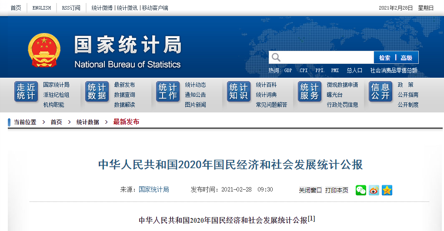Open 高级 advanced search
444x231 pixels.
tap(406, 58)
